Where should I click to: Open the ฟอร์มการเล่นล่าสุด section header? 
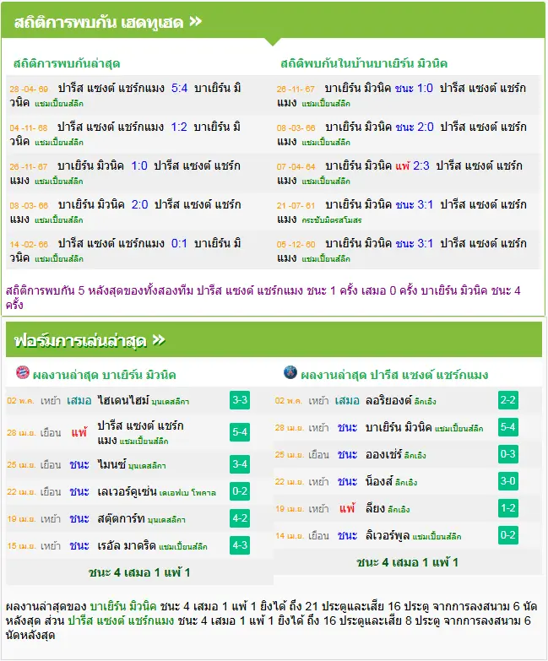point(274,339)
